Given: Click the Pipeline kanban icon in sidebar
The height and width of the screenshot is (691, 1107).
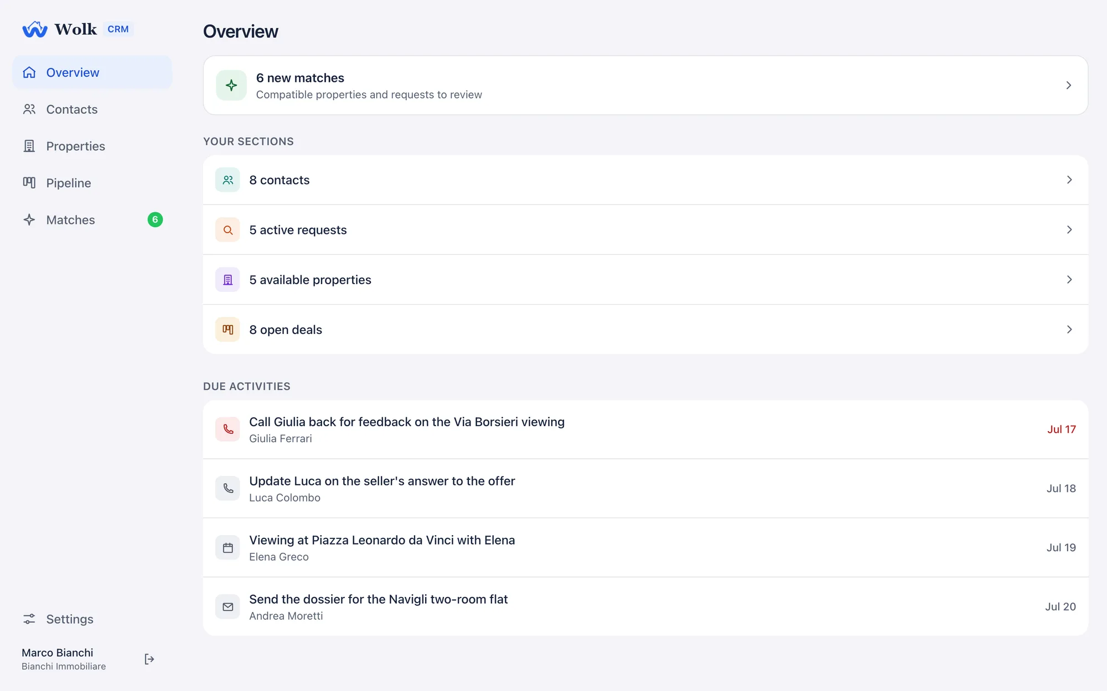Looking at the screenshot, I should (29, 183).
